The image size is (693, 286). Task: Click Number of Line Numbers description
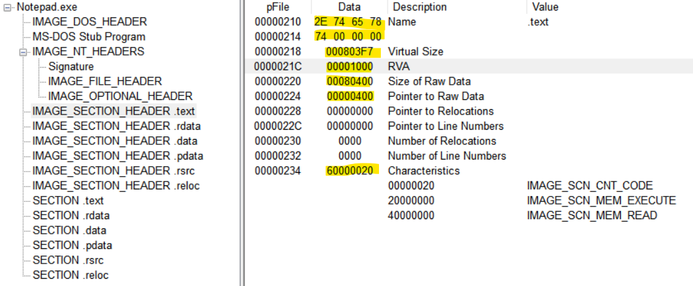coord(447,156)
